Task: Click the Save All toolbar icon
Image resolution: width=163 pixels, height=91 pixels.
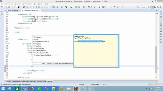Action: coord(9,7)
